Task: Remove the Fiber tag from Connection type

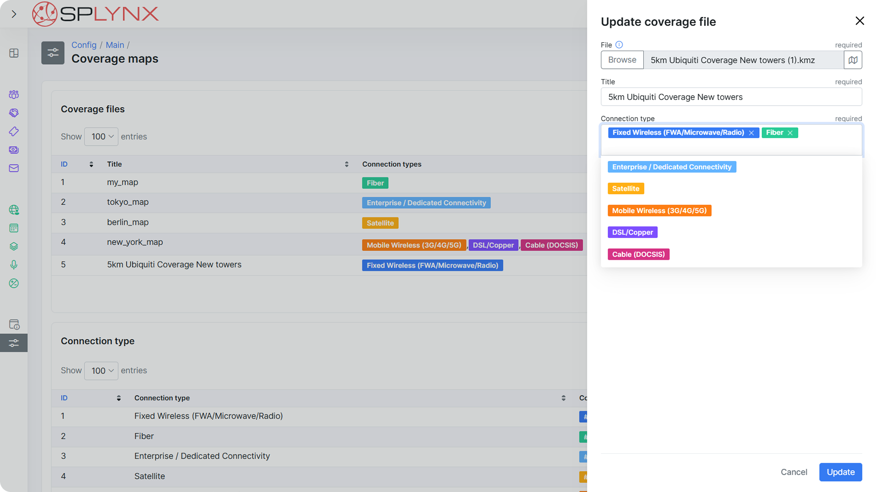Action: click(790, 133)
